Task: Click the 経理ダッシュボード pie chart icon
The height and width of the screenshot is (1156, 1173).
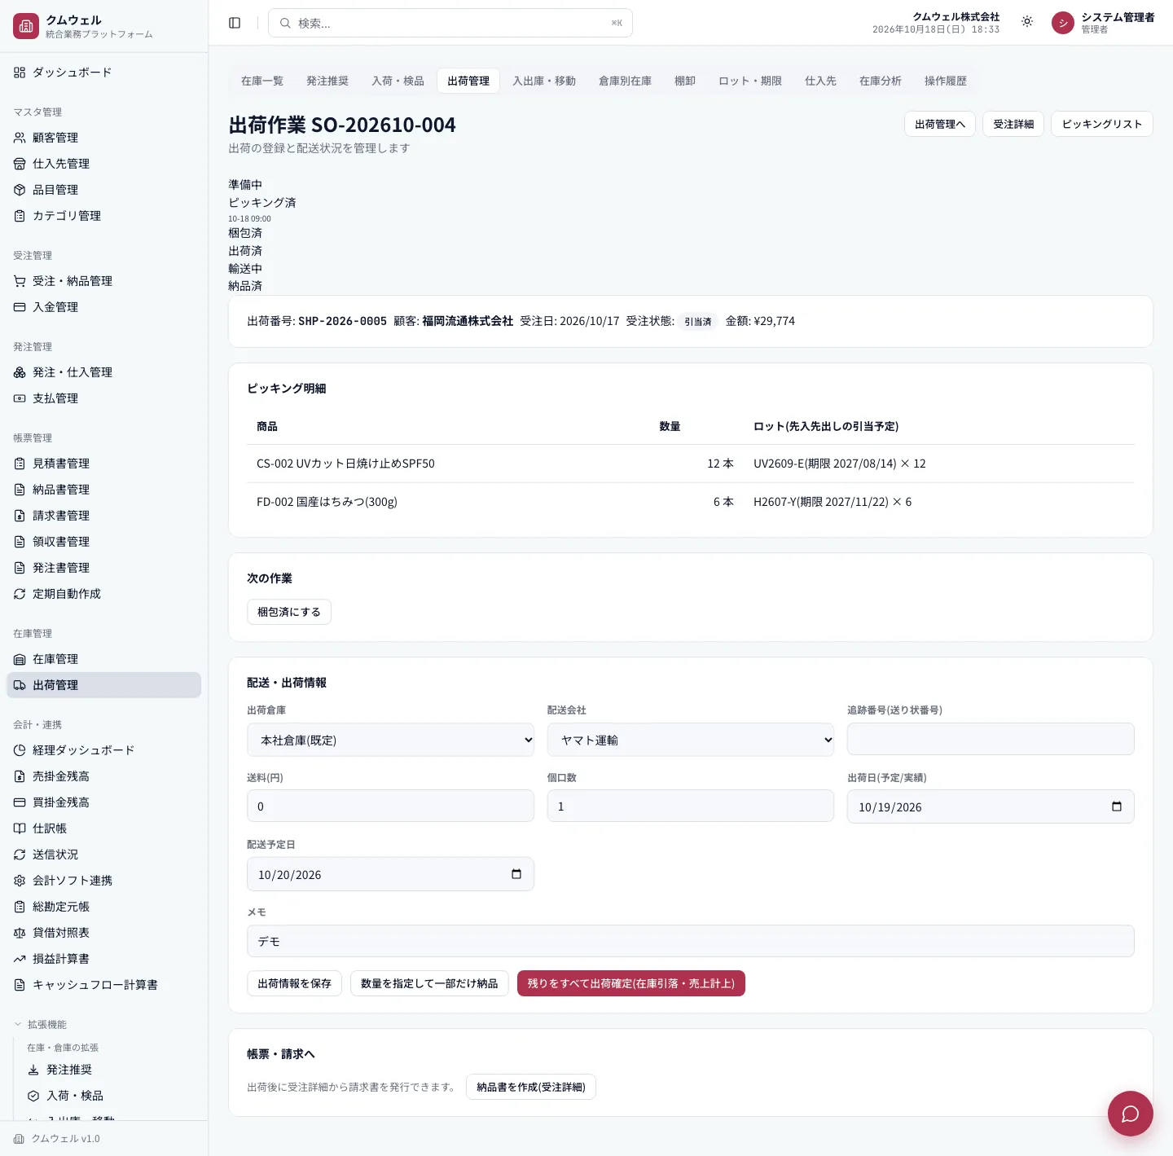Action: click(x=20, y=750)
